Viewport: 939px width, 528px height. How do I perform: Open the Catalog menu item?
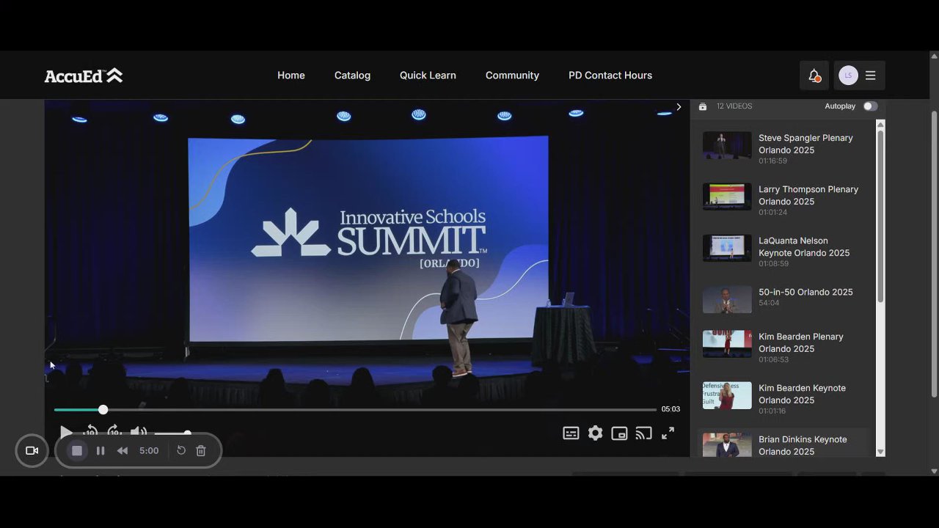(x=352, y=76)
